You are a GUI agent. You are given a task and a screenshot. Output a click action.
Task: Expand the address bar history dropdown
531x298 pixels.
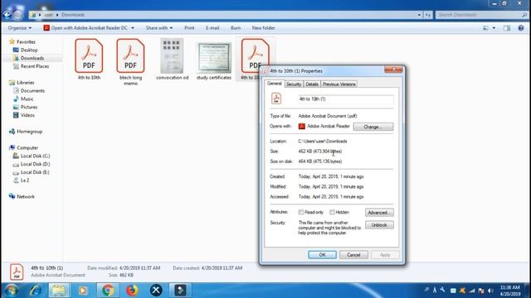point(419,15)
